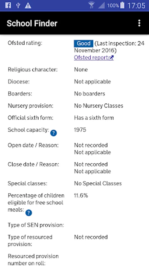Viewport: 149px width, 266px height.
Task: Tap the Religious character label
Action: [33, 70]
